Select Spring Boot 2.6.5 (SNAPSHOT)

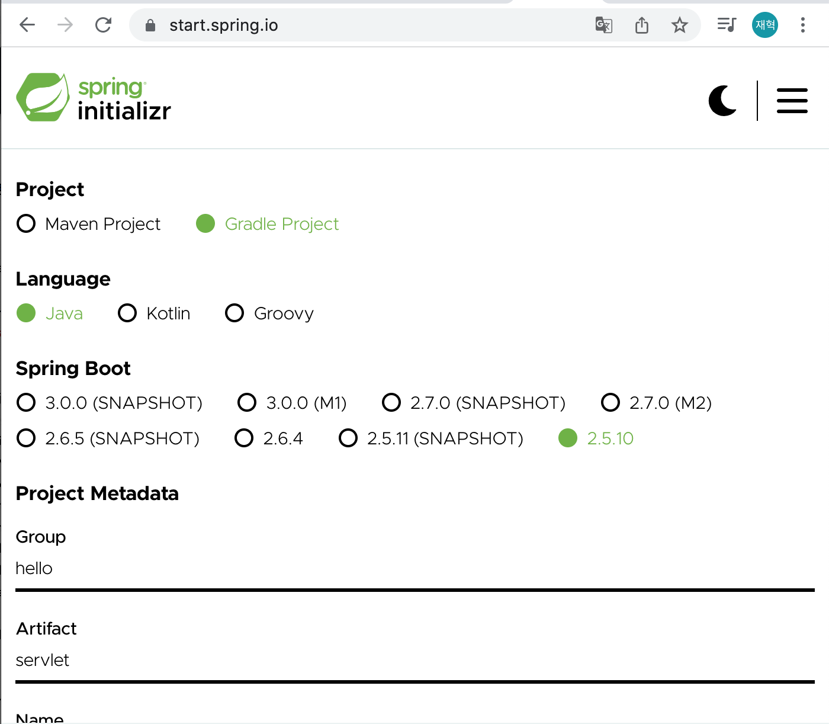pyautogui.click(x=108, y=438)
